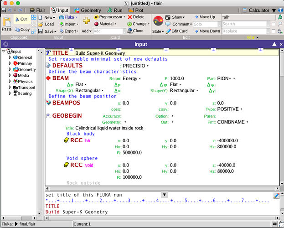This screenshot has width=284, height=228.
Task: Click the yellow plus Add card icon
Action: click(87, 21)
